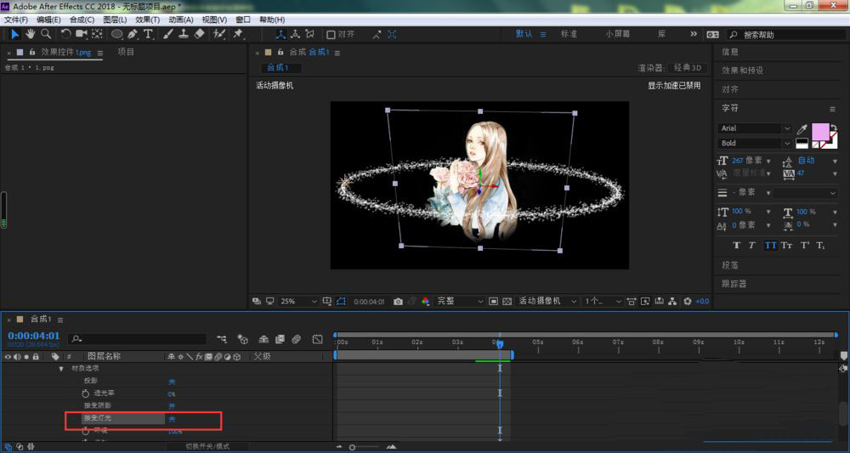Select the Selection arrow tool
This screenshot has width=850, height=453.
(14, 34)
